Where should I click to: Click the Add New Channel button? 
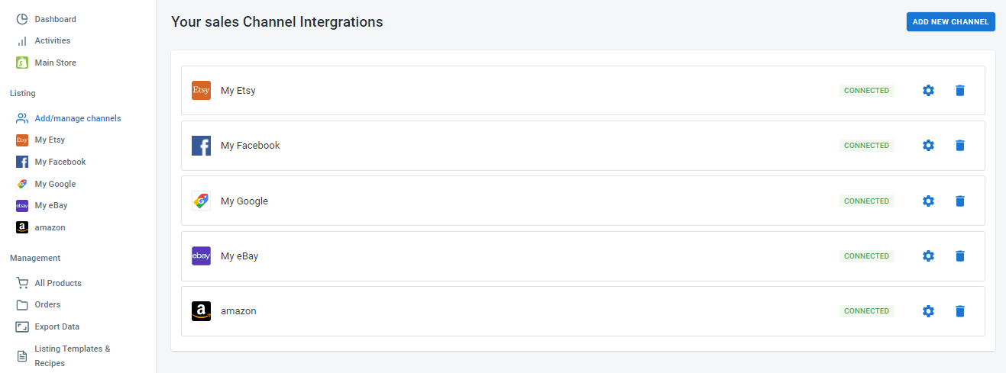(x=950, y=22)
